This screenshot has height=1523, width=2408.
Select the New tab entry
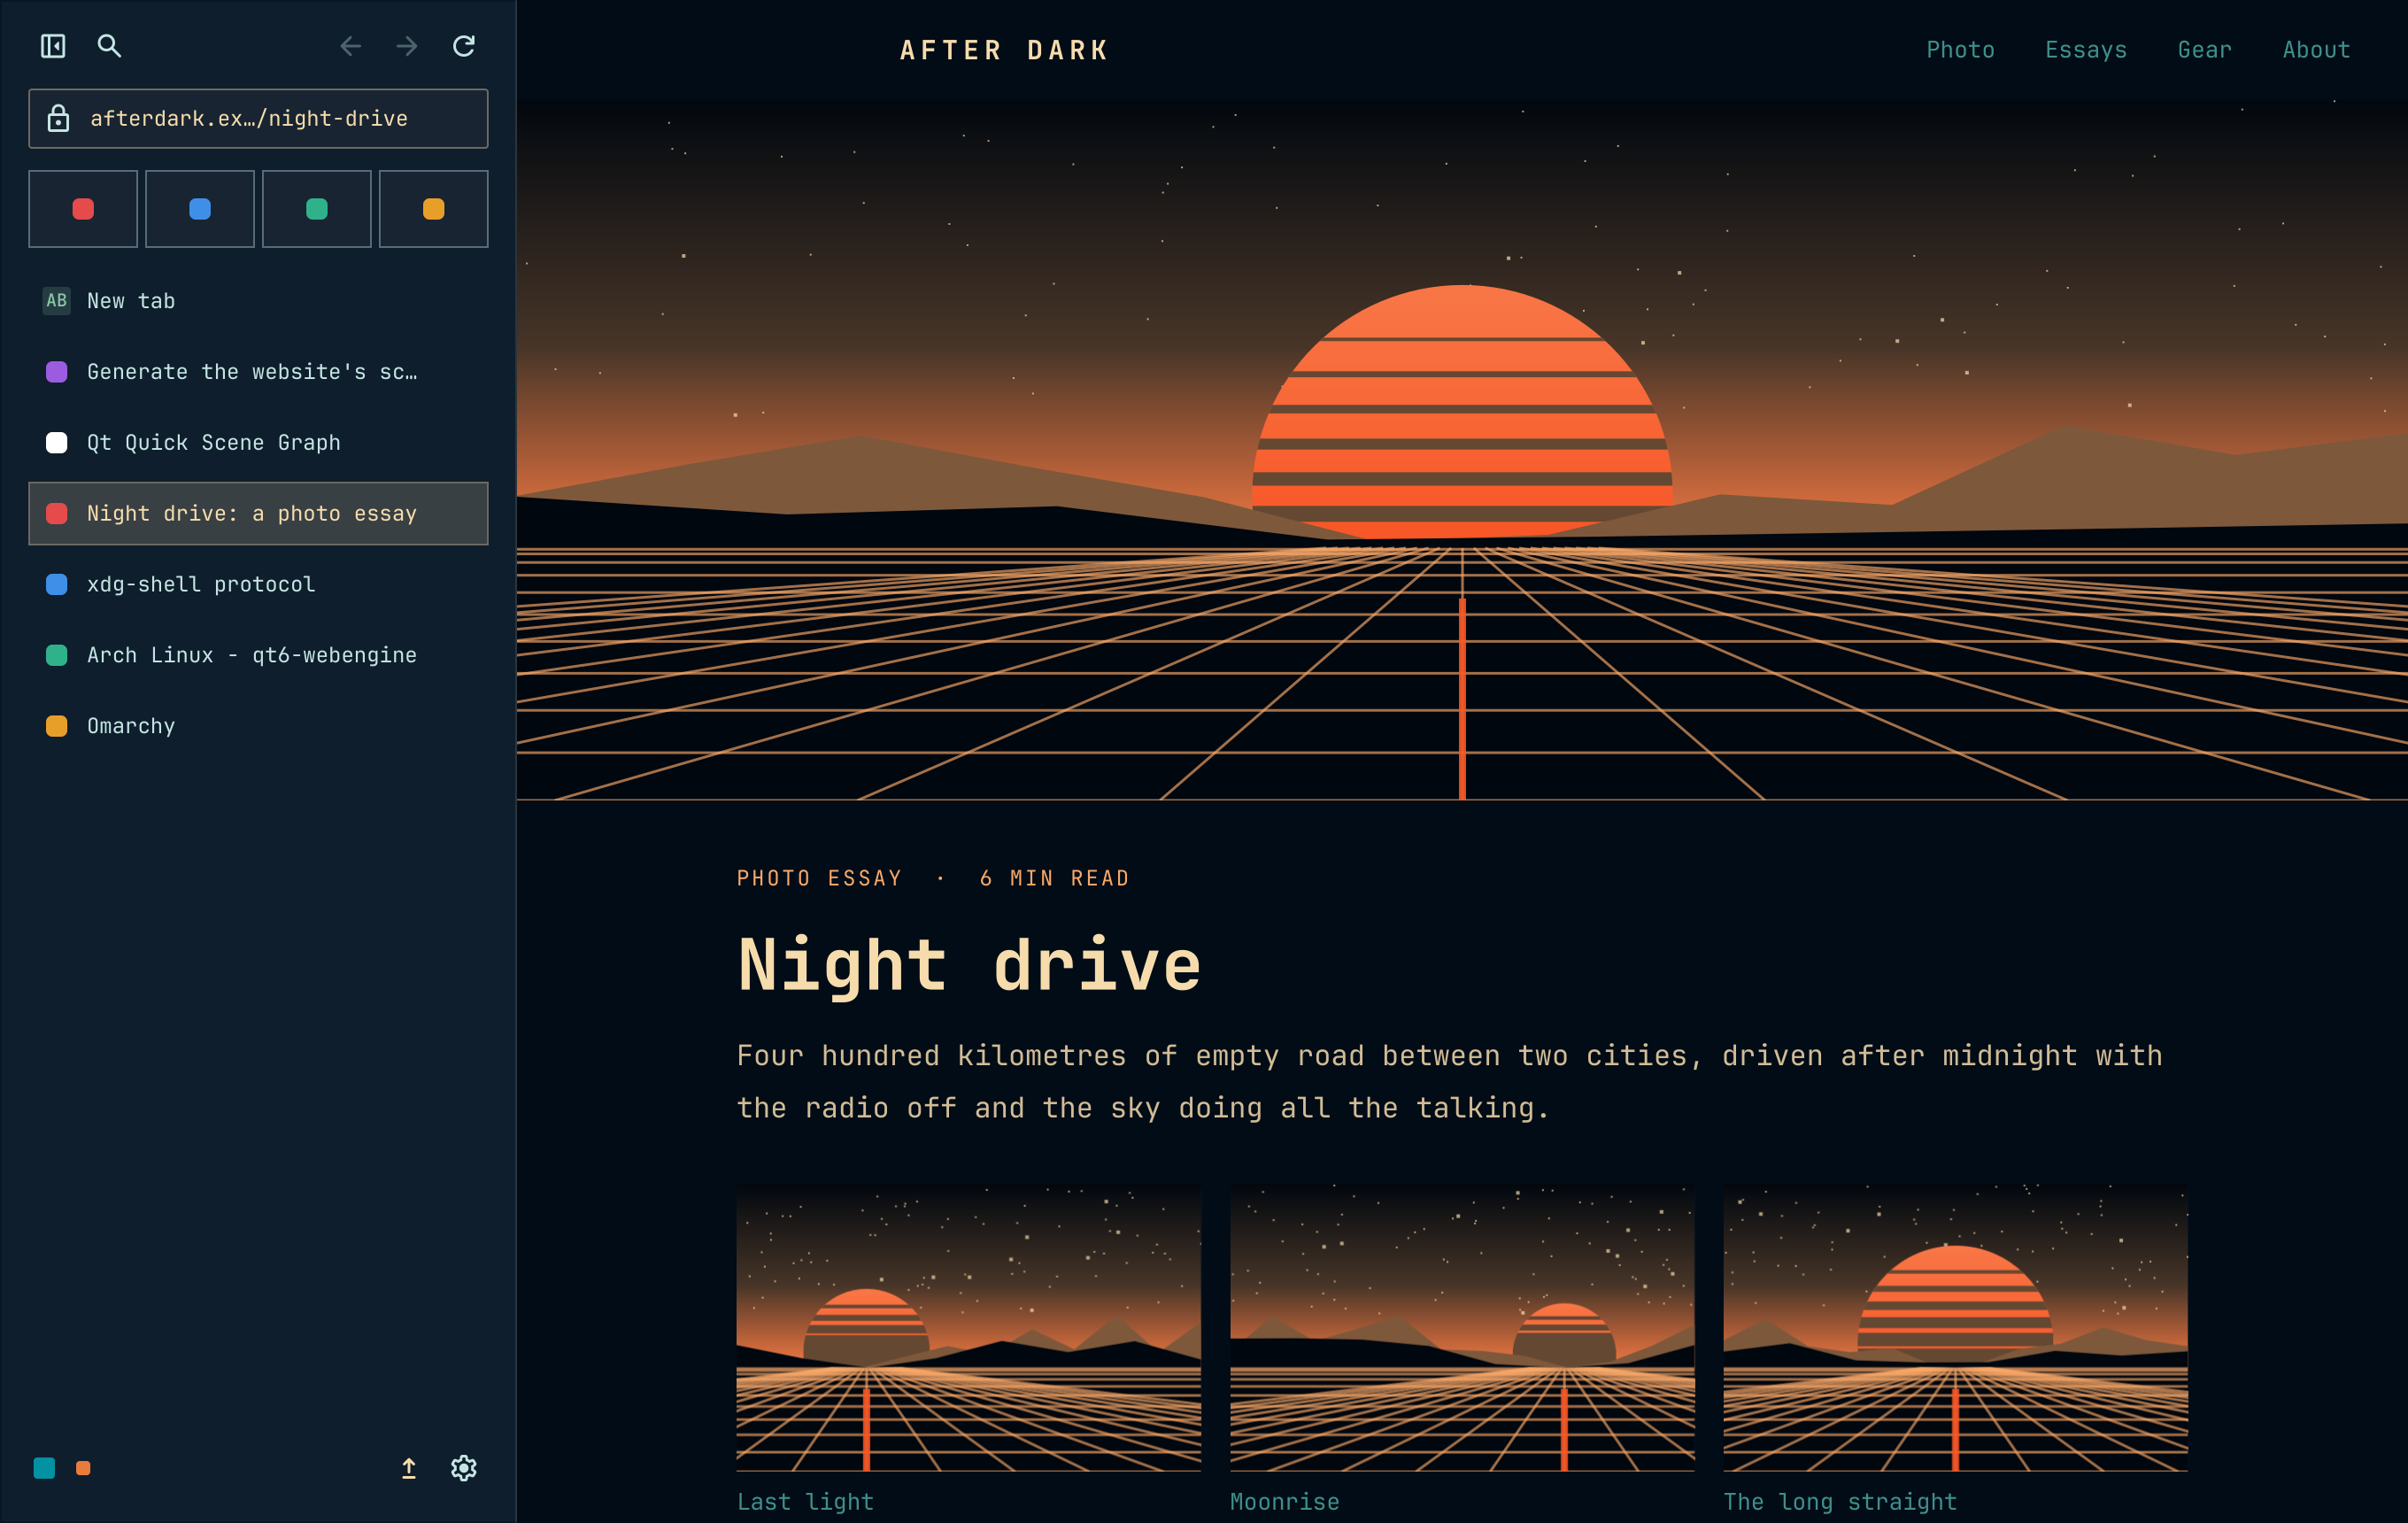(x=258, y=301)
